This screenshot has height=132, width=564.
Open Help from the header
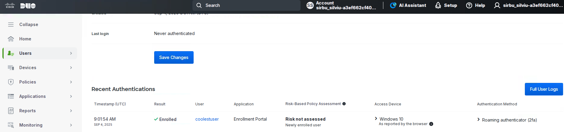point(475,5)
